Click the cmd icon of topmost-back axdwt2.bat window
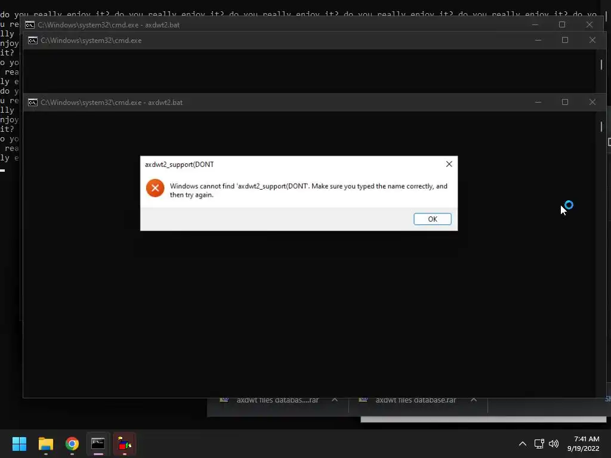 (x=30, y=25)
